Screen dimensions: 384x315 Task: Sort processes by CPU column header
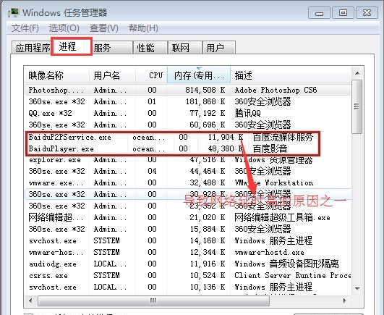coord(151,75)
